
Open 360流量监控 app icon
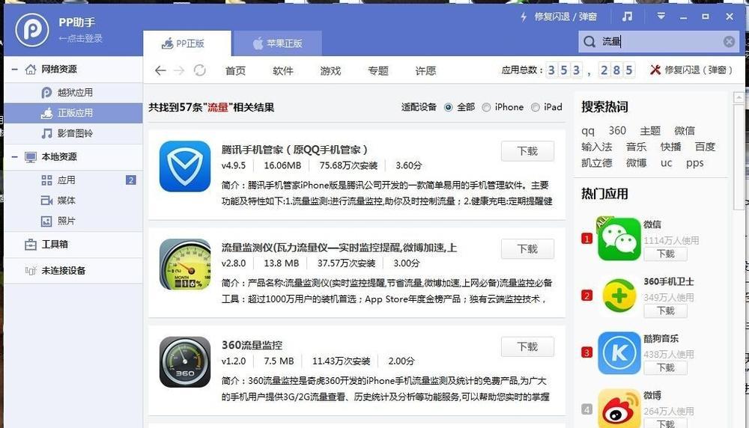click(185, 361)
